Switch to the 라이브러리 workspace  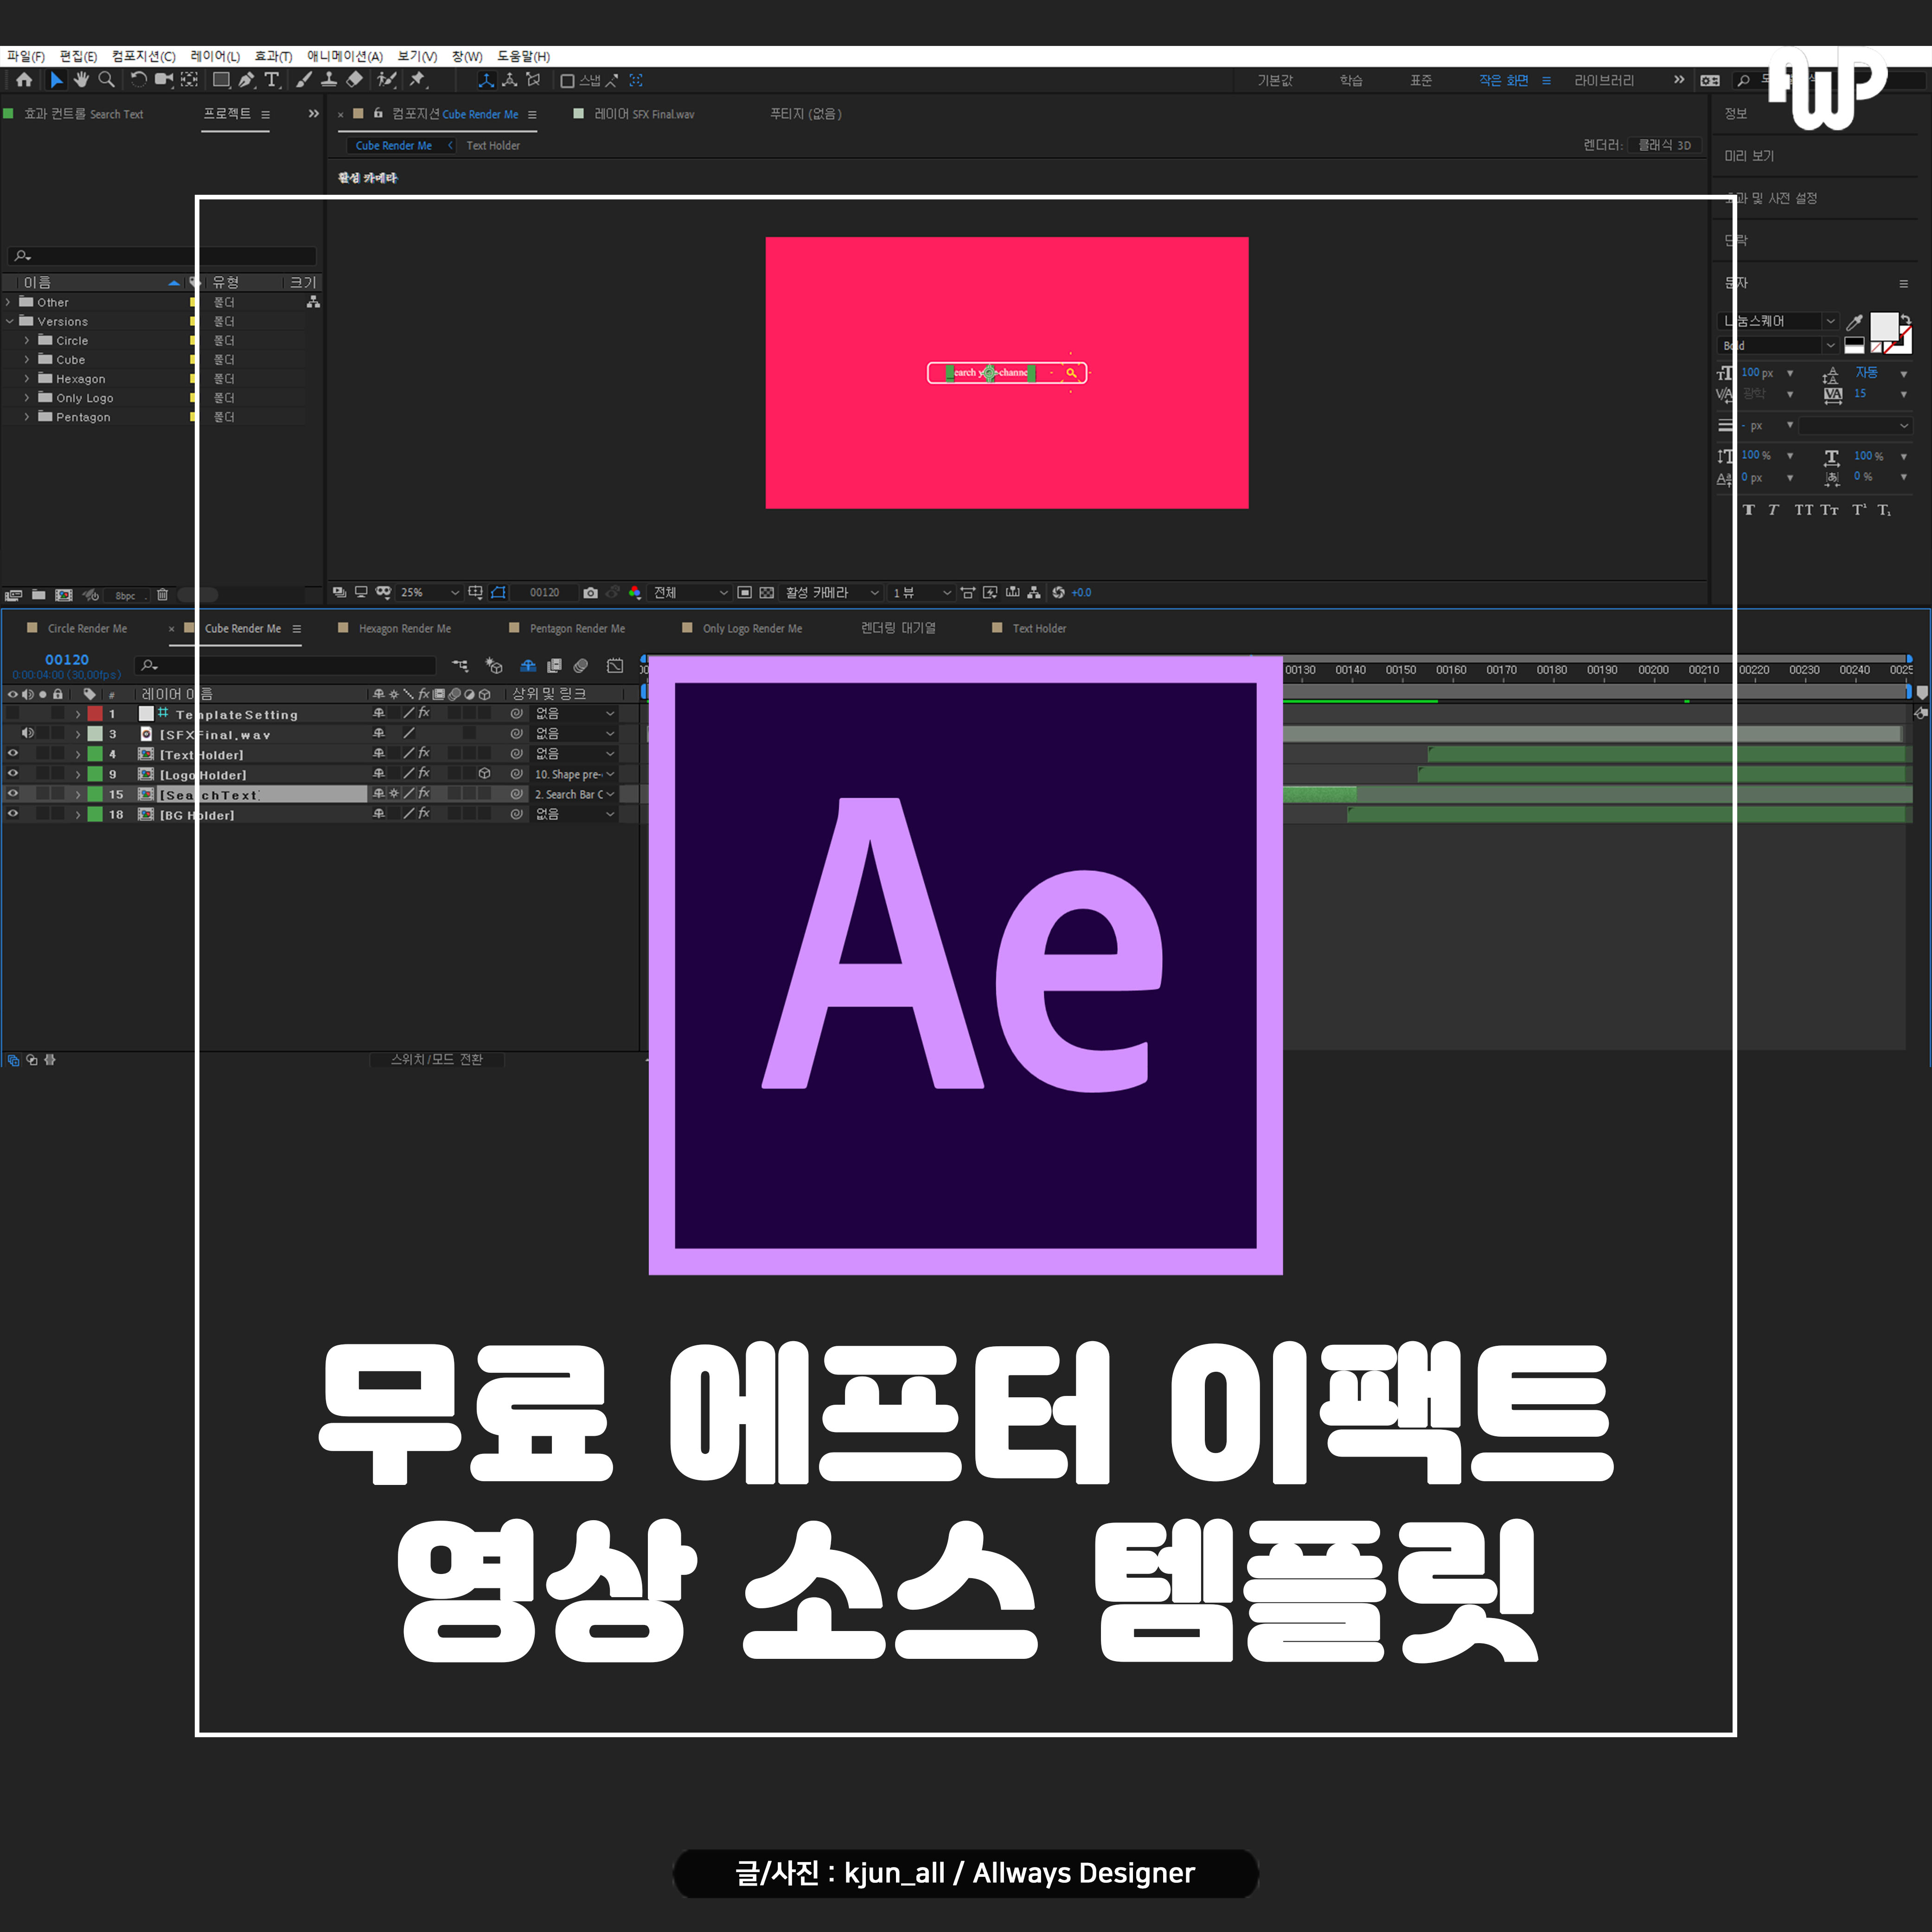[x=1604, y=81]
